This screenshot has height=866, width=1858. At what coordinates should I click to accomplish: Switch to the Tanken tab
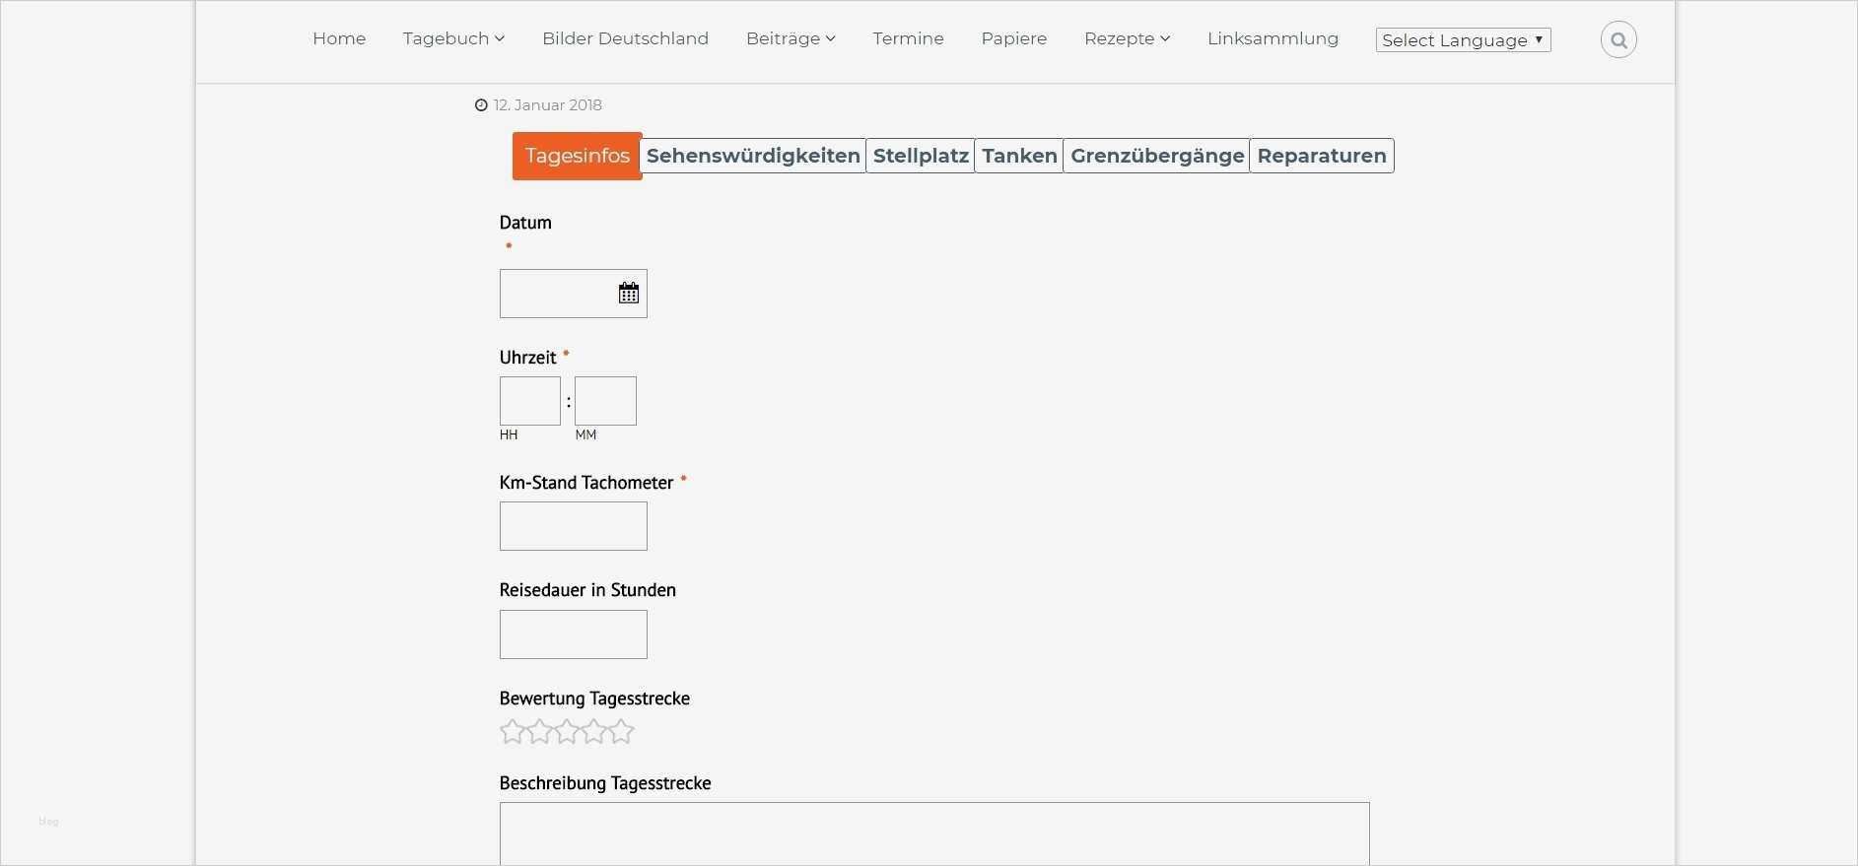(1019, 156)
